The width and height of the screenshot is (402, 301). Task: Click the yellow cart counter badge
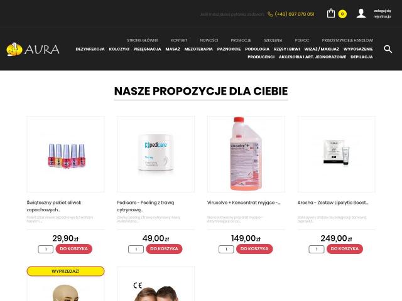342,14
